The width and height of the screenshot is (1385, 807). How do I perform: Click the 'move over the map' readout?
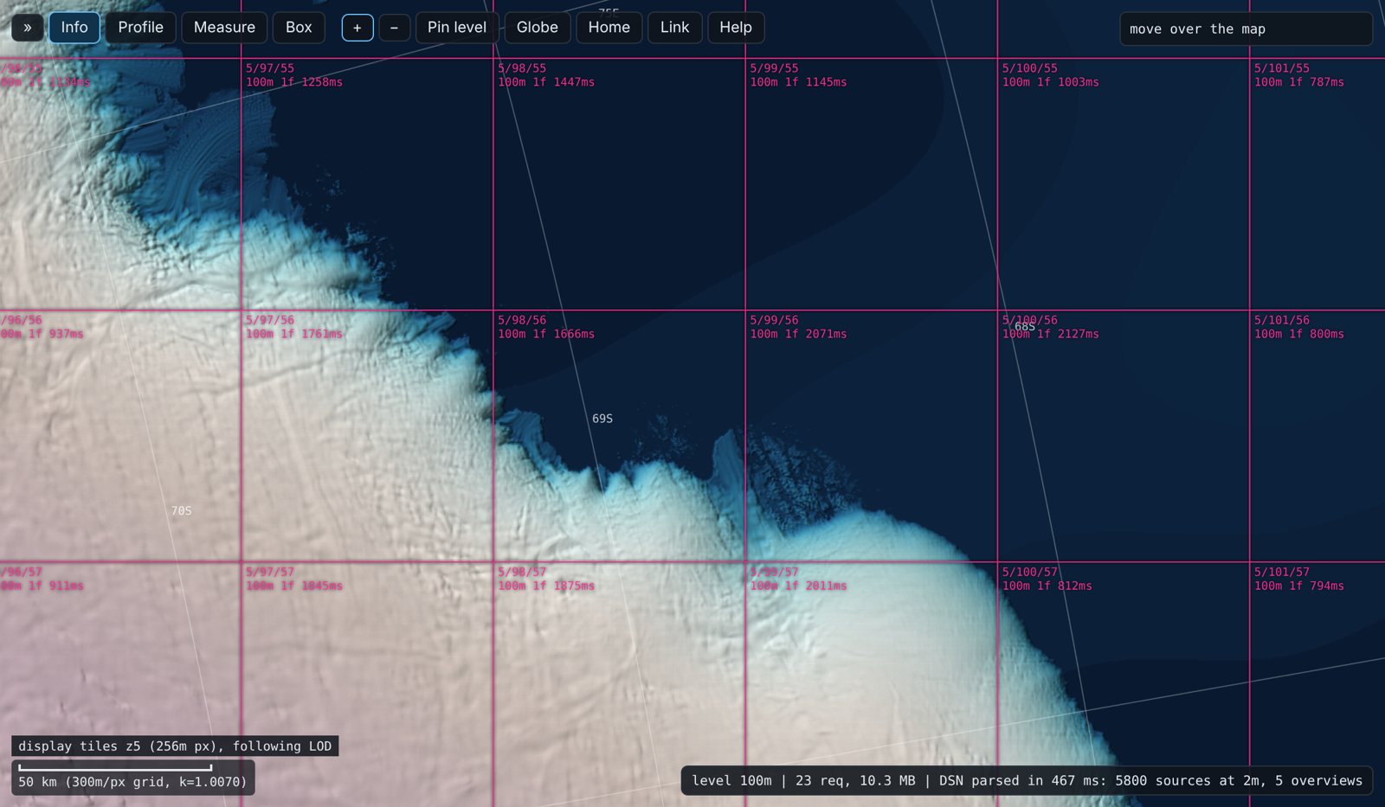point(1246,29)
